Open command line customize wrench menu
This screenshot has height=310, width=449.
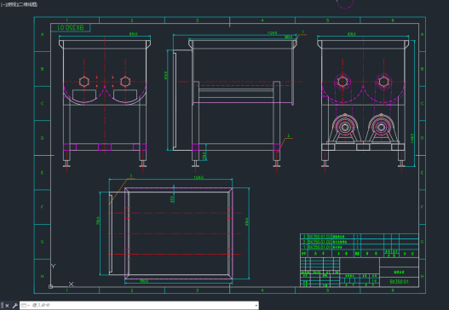pyautogui.click(x=14, y=306)
